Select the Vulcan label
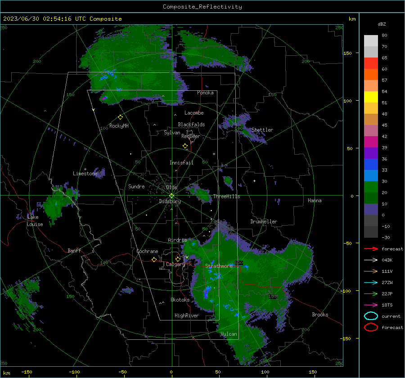 tap(229, 334)
